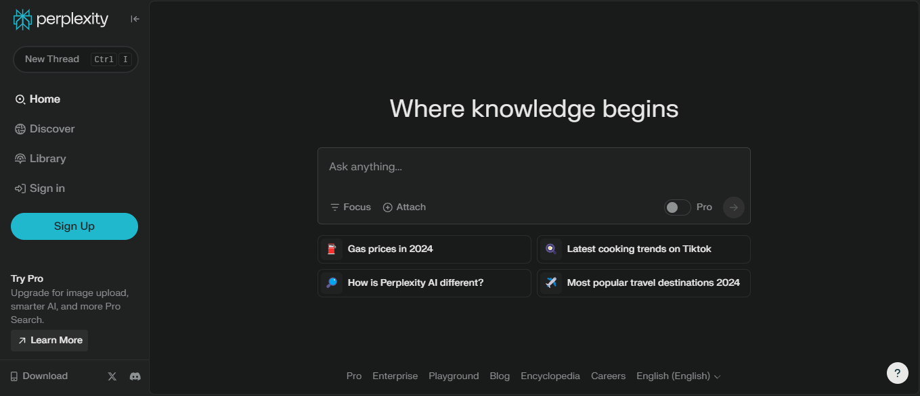The width and height of the screenshot is (920, 396).
Task: Switch to the Enterprise page
Action: [395, 376]
